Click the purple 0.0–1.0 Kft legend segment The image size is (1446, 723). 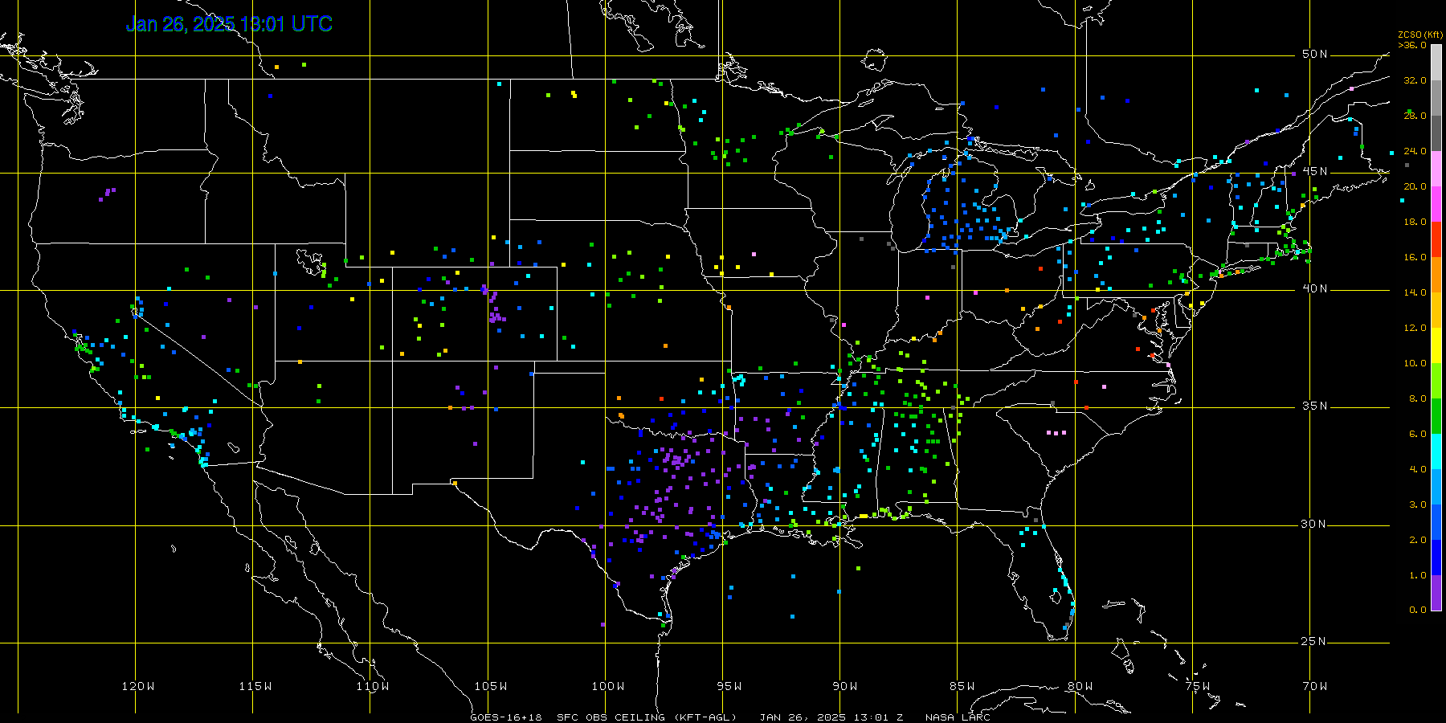point(1436,593)
